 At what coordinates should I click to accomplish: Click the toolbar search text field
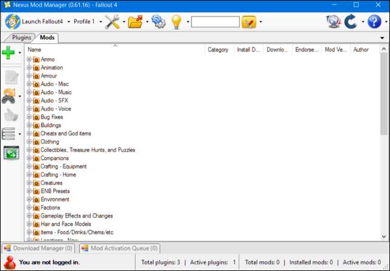pyautogui.click(x=215, y=22)
